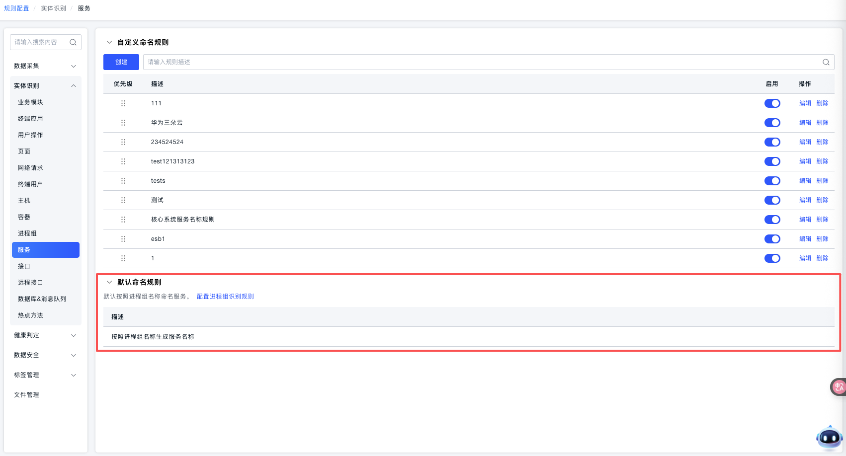Grab the drag handle for rule 111
This screenshot has height=456, width=846.
(x=123, y=103)
